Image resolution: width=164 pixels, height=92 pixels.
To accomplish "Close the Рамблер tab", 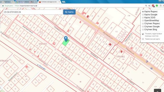I will 13,2.
